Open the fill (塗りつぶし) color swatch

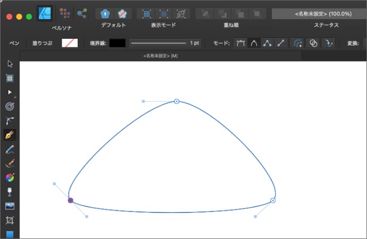click(x=70, y=43)
